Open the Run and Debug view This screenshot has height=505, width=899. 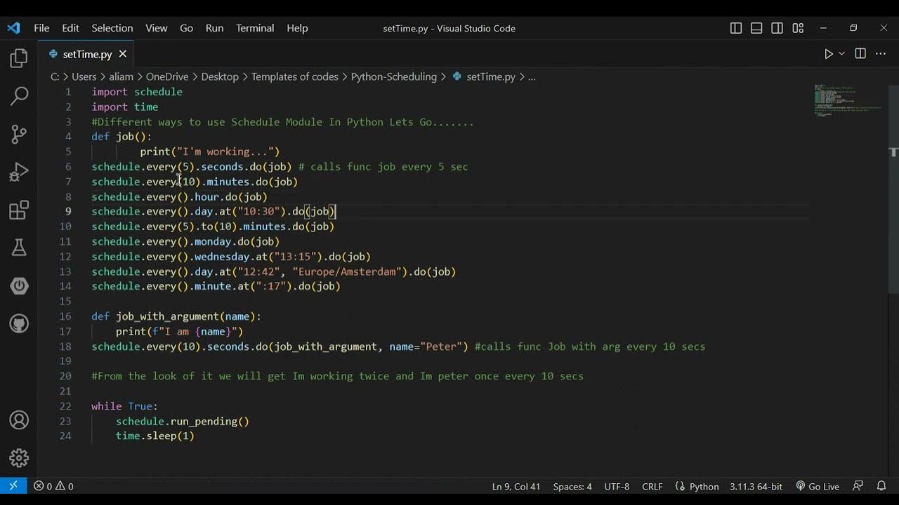(x=19, y=172)
